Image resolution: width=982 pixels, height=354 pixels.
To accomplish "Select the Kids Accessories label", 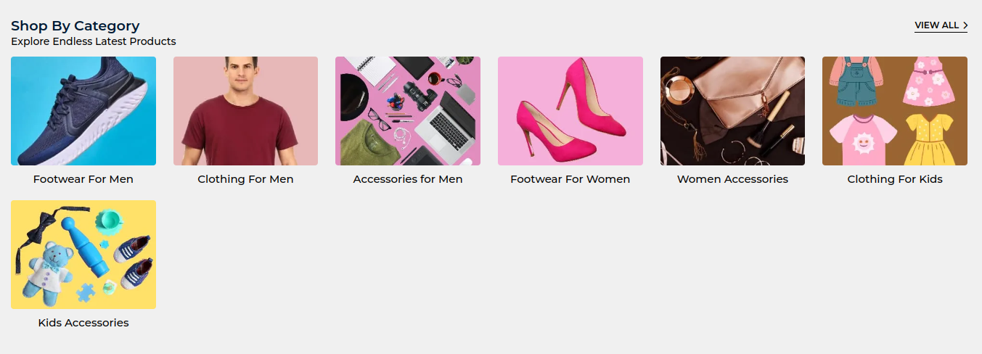I will click(x=83, y=323).
